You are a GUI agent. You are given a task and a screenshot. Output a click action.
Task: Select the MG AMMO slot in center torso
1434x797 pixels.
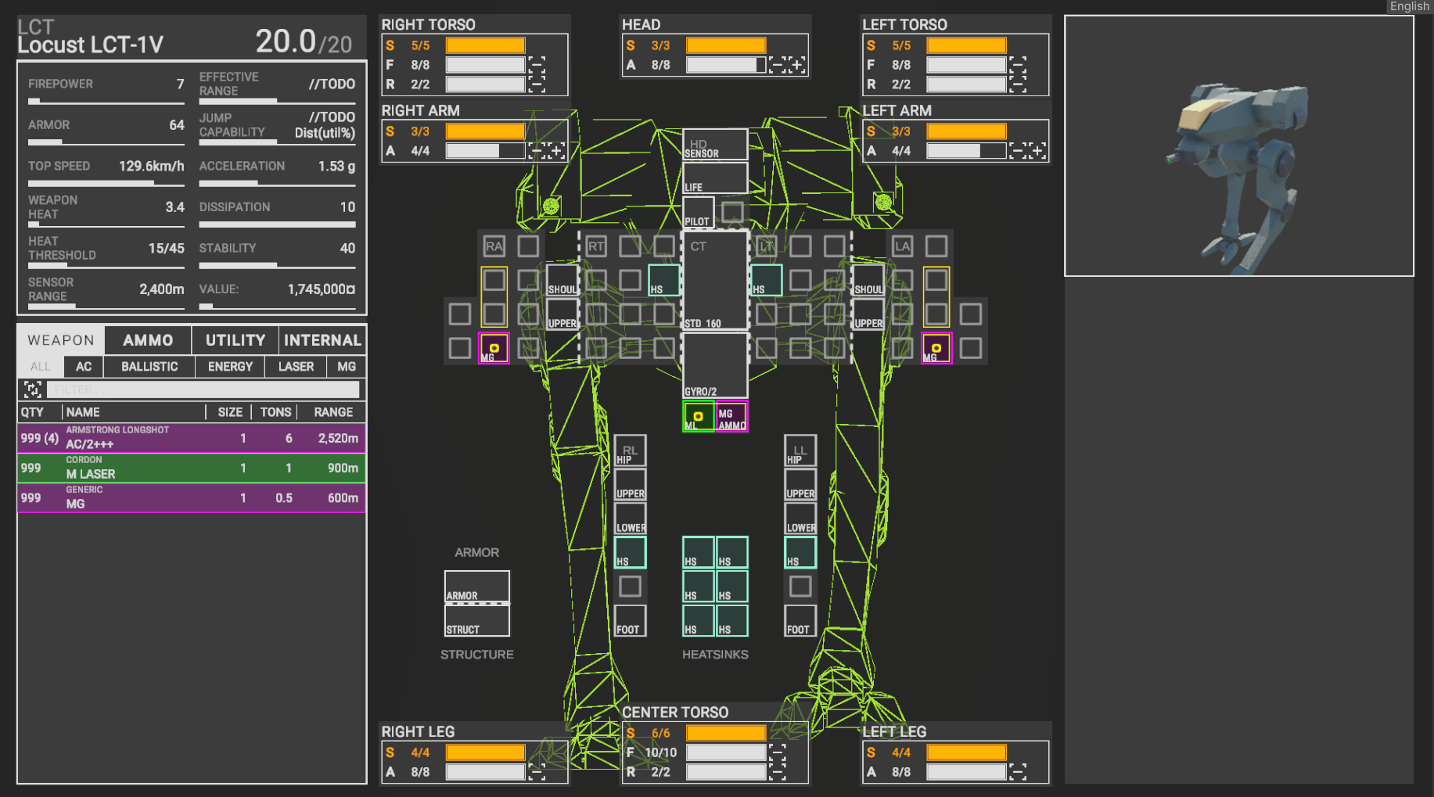[732, 416]
